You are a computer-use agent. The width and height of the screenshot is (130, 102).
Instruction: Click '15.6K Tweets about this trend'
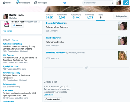15,63
